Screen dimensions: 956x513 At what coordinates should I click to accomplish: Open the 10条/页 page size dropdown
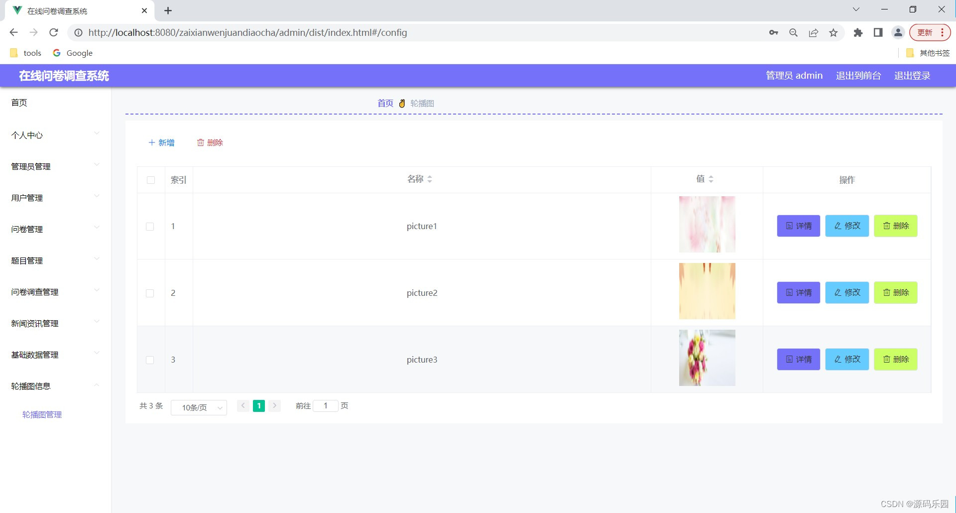199,407
